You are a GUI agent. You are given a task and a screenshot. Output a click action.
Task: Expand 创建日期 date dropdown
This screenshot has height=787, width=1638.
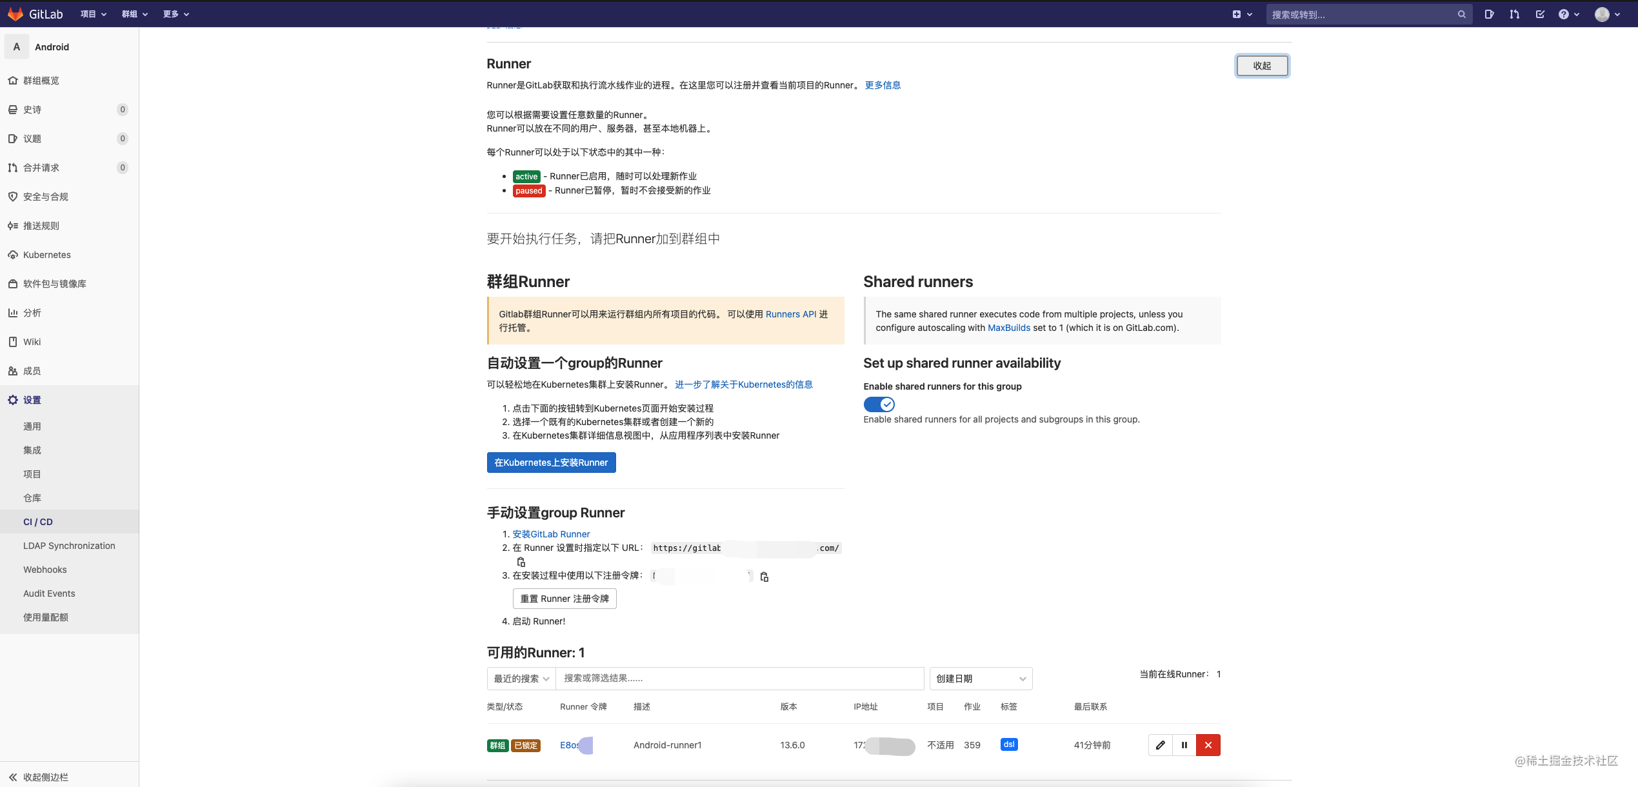pos(978,679)
